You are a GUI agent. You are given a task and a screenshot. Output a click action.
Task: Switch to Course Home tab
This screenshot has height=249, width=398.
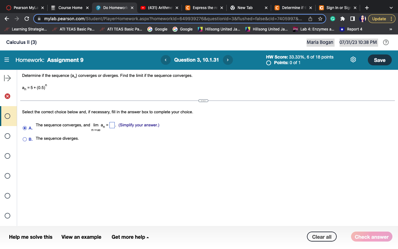(x=70, y=8)
